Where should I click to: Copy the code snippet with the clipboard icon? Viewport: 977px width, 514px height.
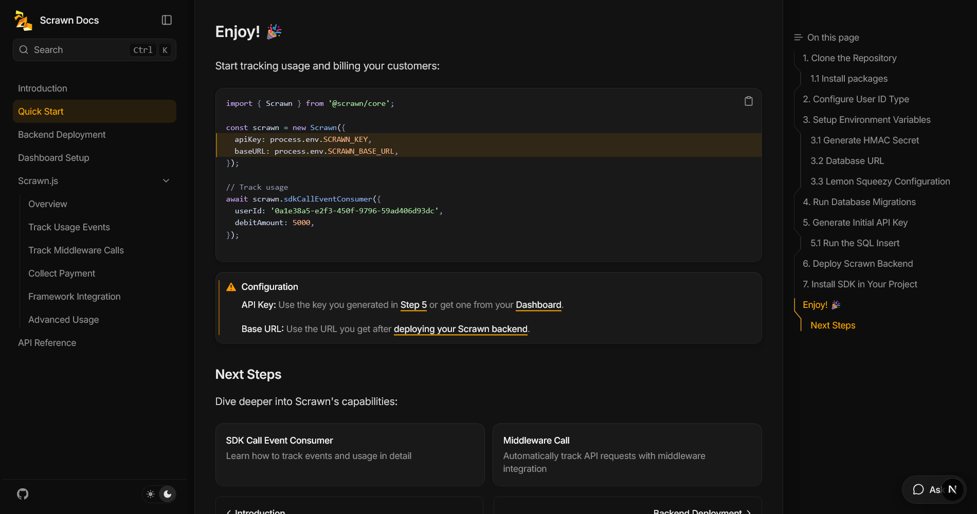click(748, 101)
